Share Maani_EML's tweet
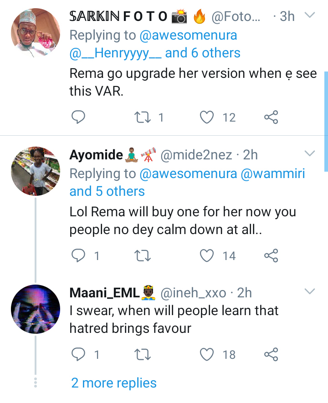 tap(271, 354)
